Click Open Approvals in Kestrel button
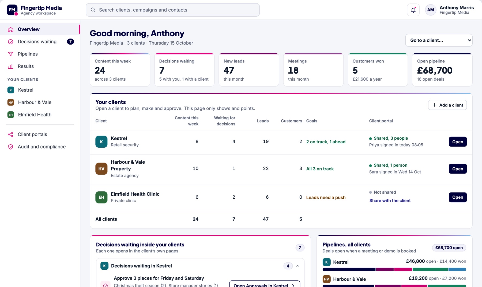The height and width of the screenshot is (287, 482). pyautogui.click(x=265, y=284)
